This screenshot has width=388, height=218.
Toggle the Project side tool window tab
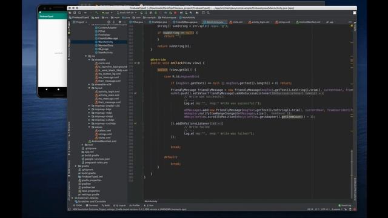click(x=69, y=28)
